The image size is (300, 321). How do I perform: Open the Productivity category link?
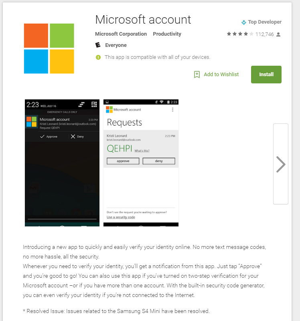(167, 34)
